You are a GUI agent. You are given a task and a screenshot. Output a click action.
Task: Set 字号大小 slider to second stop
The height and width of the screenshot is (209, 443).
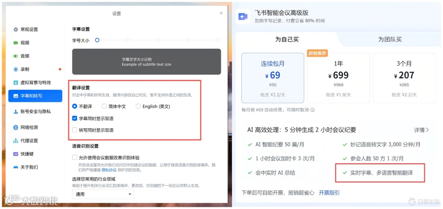click(x=128, y=41)
